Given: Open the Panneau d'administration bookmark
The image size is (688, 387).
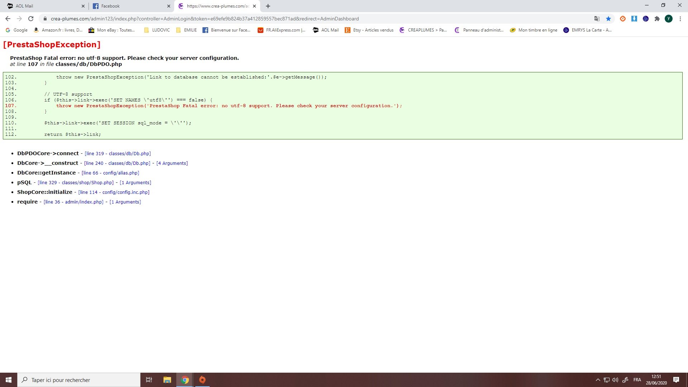Looking at the screenshot, I should click(479, 30).
